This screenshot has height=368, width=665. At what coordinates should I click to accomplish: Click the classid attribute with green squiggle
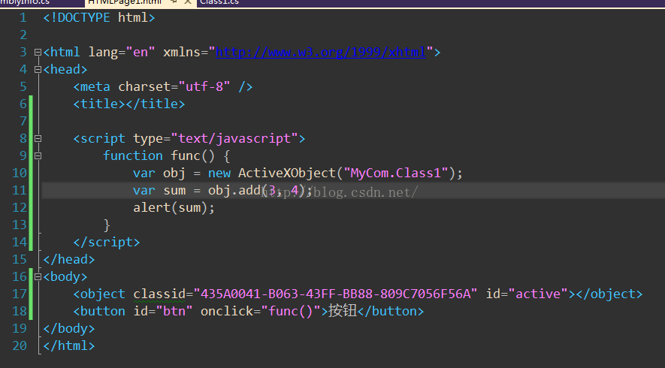(159, 294)
